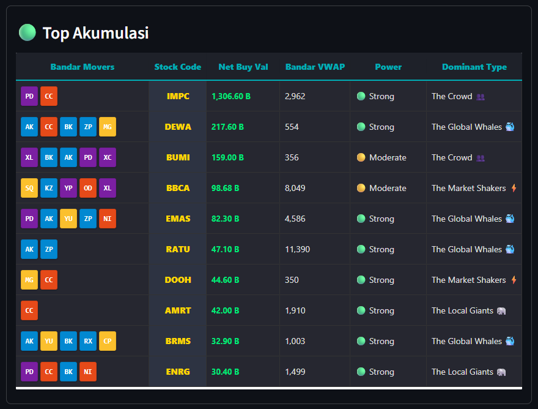
Task: Click the PD broker badge in IMPC row
Action: 29,96
